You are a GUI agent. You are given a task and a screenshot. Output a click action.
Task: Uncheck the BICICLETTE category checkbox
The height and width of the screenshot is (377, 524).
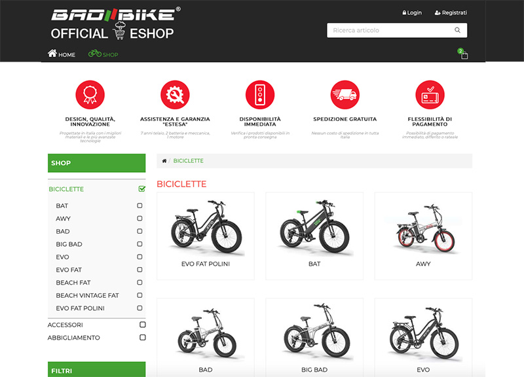pos(141,189)
